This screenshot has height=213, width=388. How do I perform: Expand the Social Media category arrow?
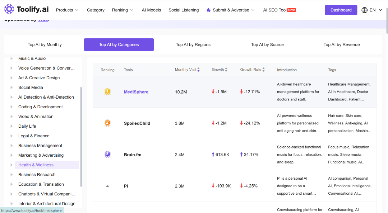coord(11,87)
